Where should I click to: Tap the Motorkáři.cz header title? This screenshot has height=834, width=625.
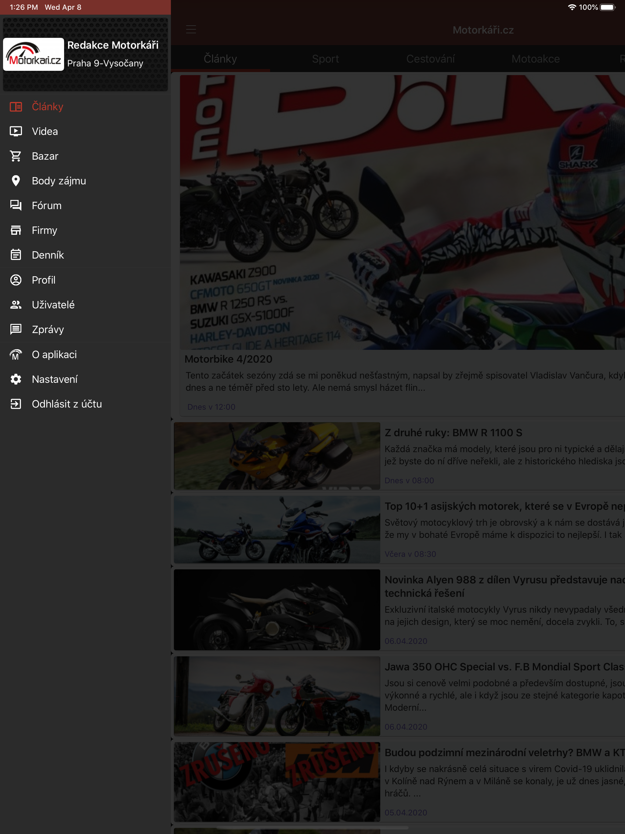(x=483, y=30)
